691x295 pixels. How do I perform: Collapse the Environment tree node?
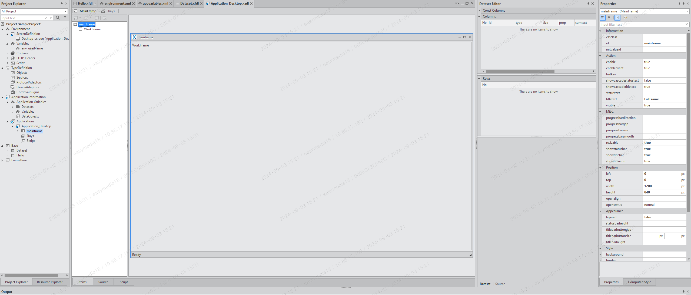(x=2, y=29)
